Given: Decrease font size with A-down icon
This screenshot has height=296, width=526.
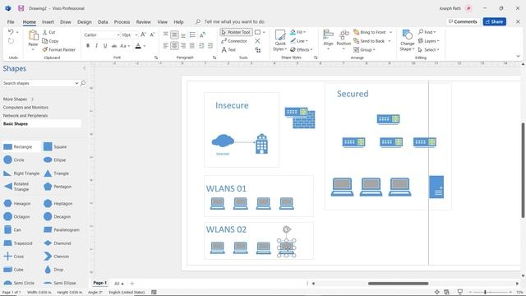Looking at the screenshot, I should pyautogui.click(x=152, y=35).
